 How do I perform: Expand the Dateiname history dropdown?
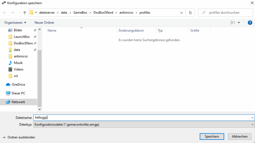tap(252, 118)
